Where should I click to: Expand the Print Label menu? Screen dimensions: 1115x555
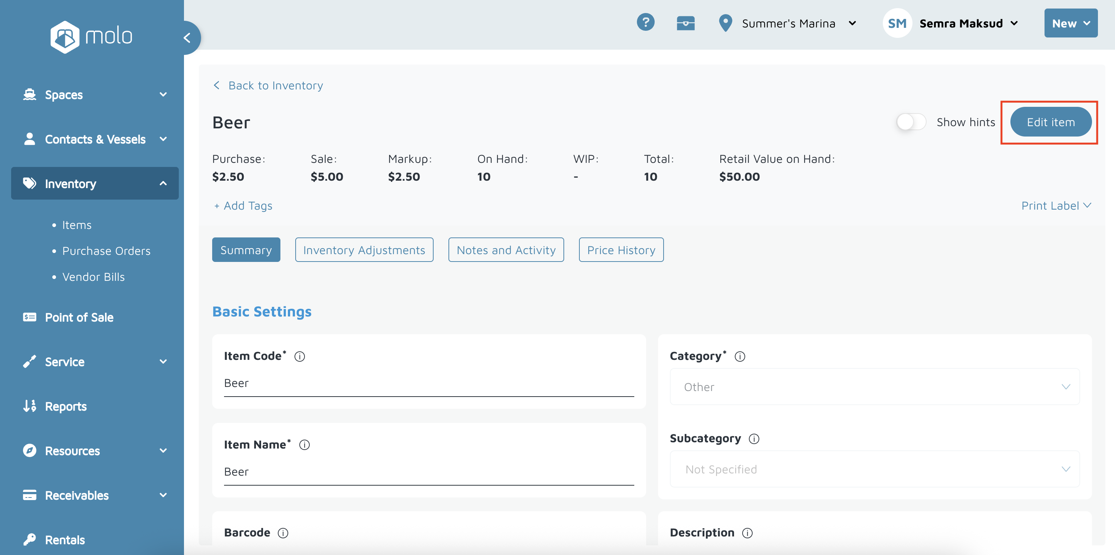(1056, 206)
